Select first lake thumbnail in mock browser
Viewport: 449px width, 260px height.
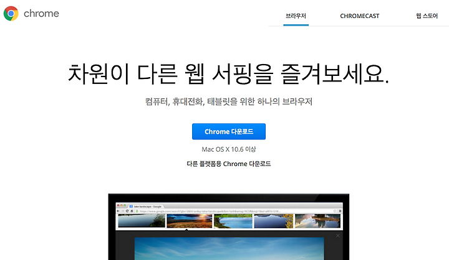pos(142,221)
